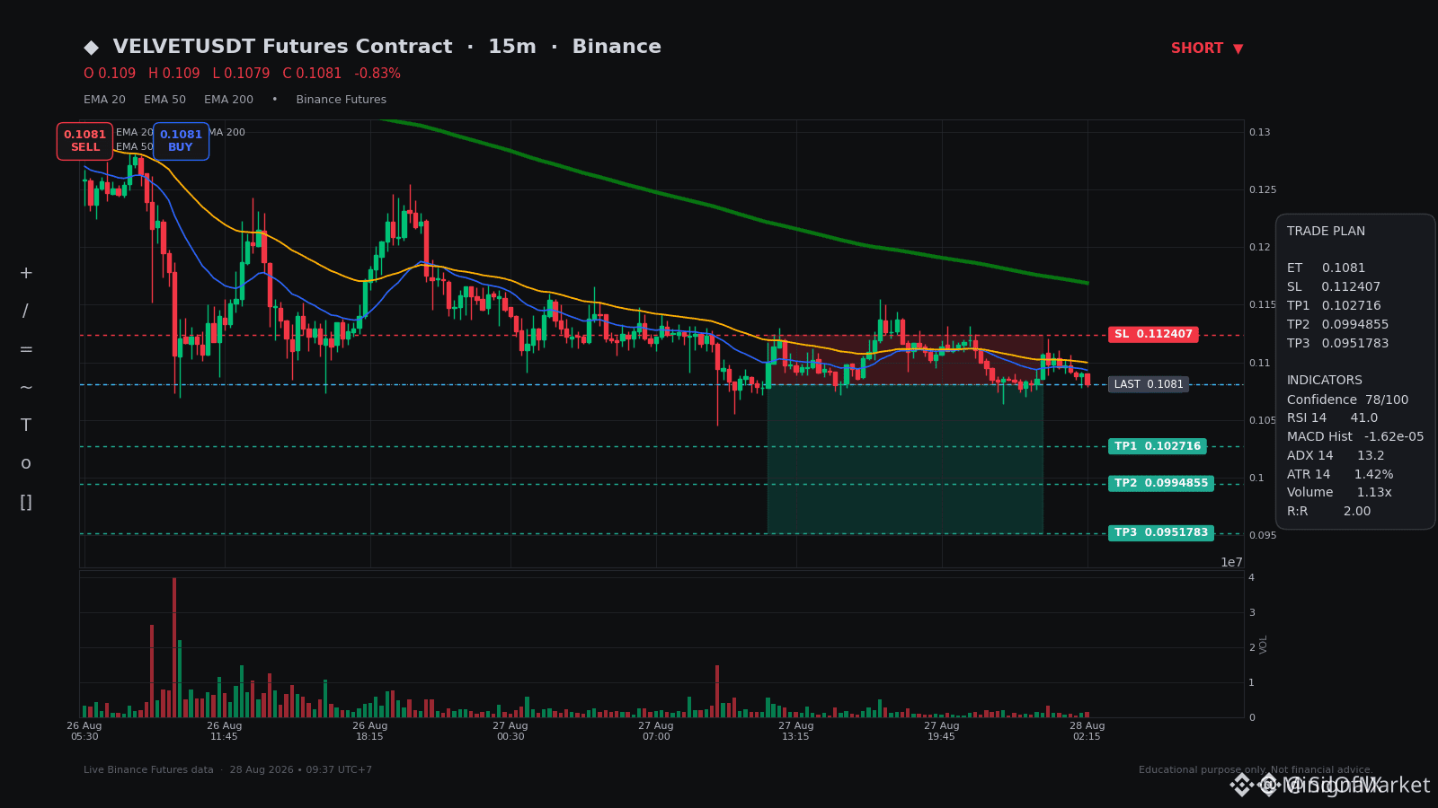The height and width of the screenshot is (808, 1438).
Task: Toggle the EMA 200 legend entry
Action: [x=228, y=100]
